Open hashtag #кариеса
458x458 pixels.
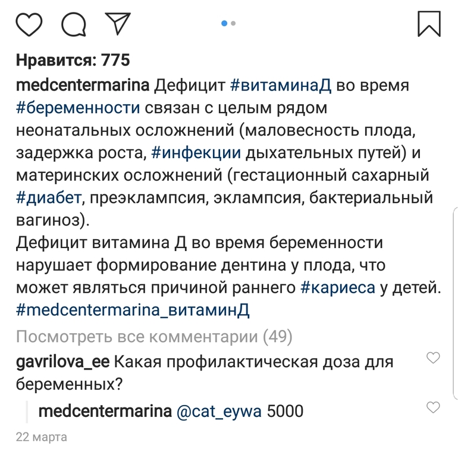pyautogui.click(x=338, y=288)
